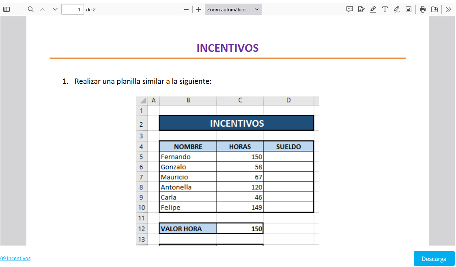Image resolution: width=456 pixels, height=267 pixels.
Task: Select the add text tool
Action: 385,9
